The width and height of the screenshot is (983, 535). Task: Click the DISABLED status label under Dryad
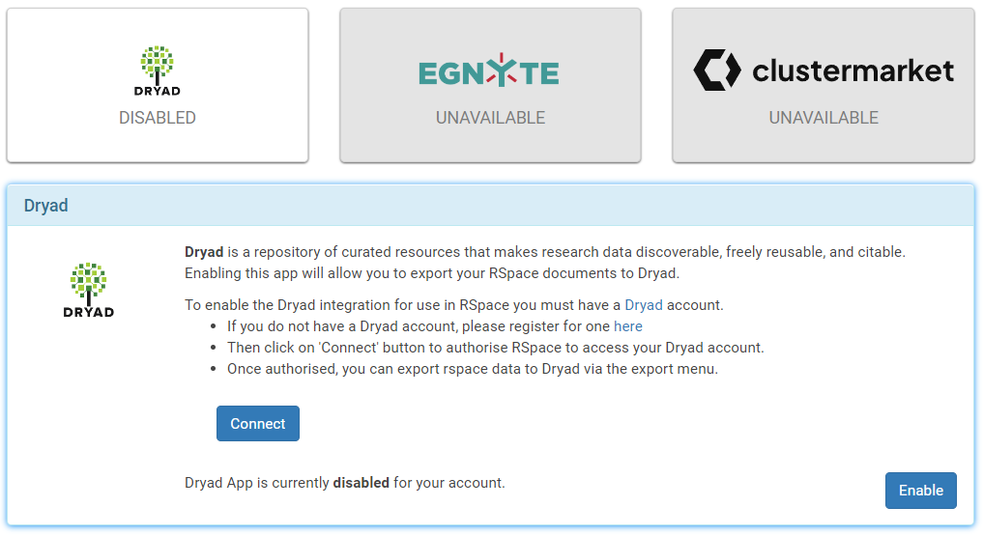[x=158, y=118]
